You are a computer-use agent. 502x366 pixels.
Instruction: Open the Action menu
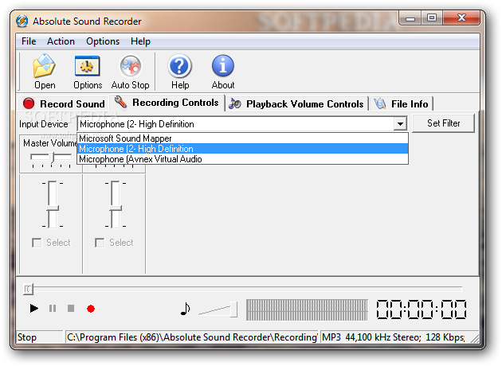[x=61, y=41]
